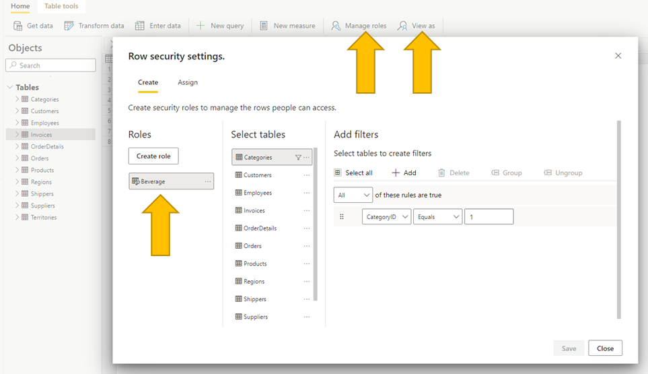Switch to the Home ribbon tab

[20, 6]
